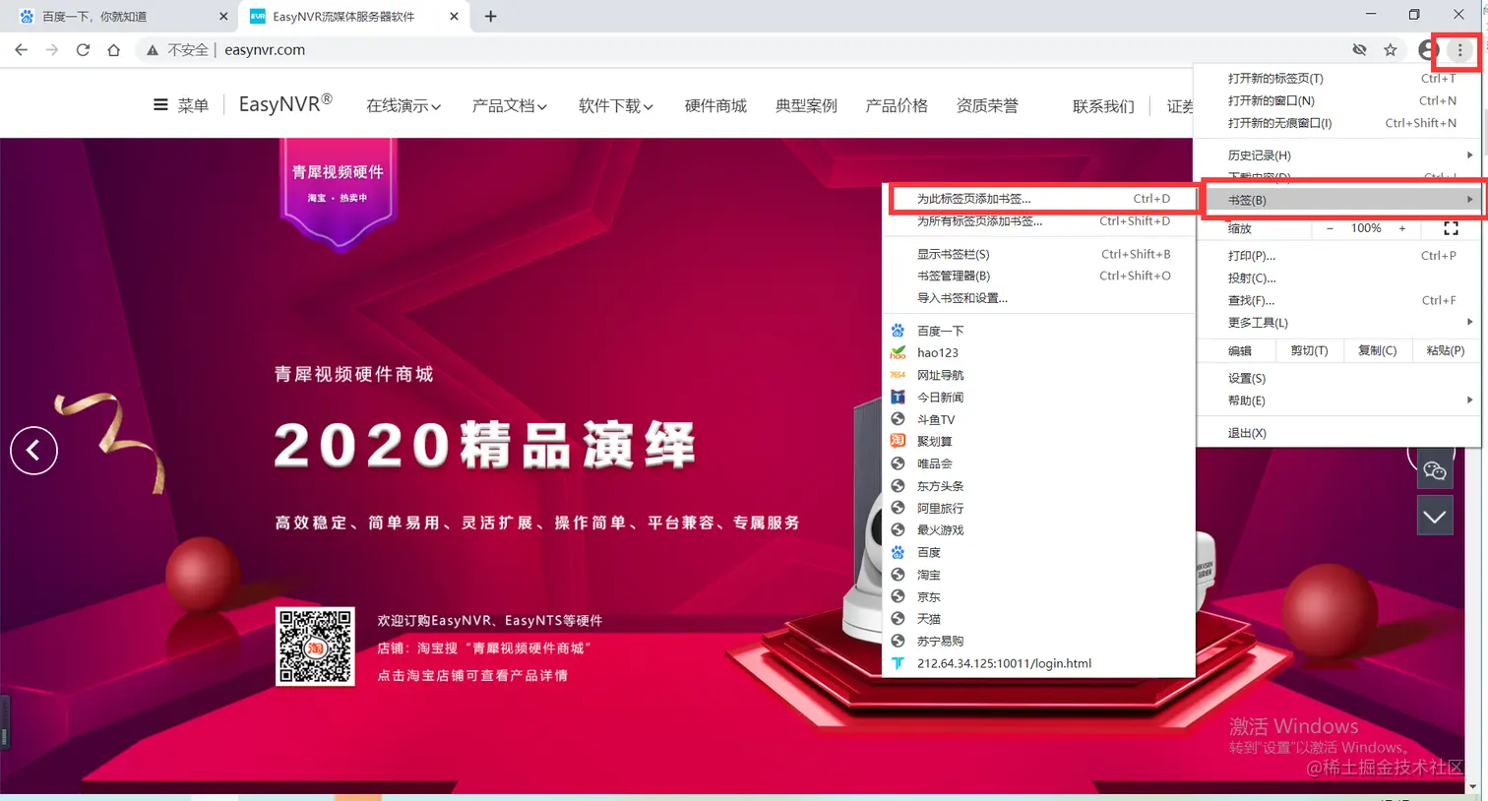Click the not-secure warning icon in address bar

click(x=153, y=50)
